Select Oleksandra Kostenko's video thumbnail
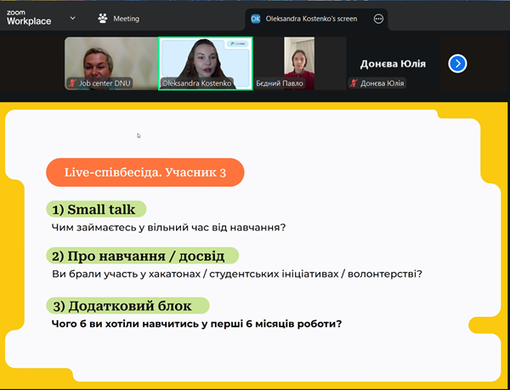This screenshot has width=510, height=390. [x=206, y=61]
